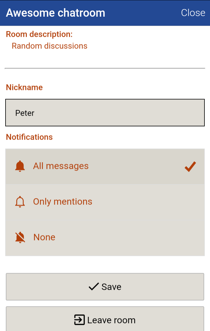Set notifications to None

click(105, 238)
